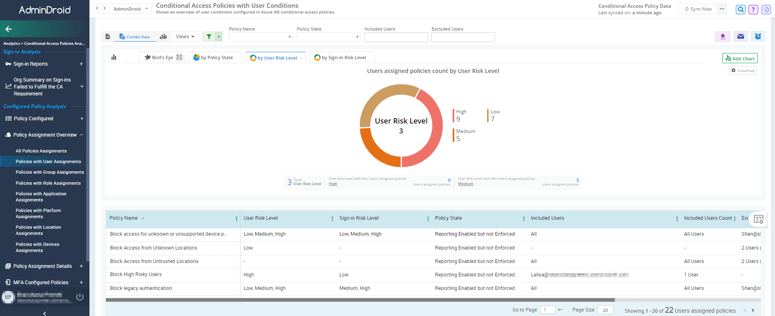This screenshot has width=775, height=316.
Task: Switch to the chart-only view icon
Action: point(163,37)
